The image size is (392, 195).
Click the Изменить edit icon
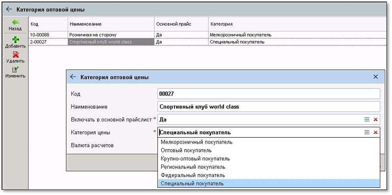(x=15, y=70)
